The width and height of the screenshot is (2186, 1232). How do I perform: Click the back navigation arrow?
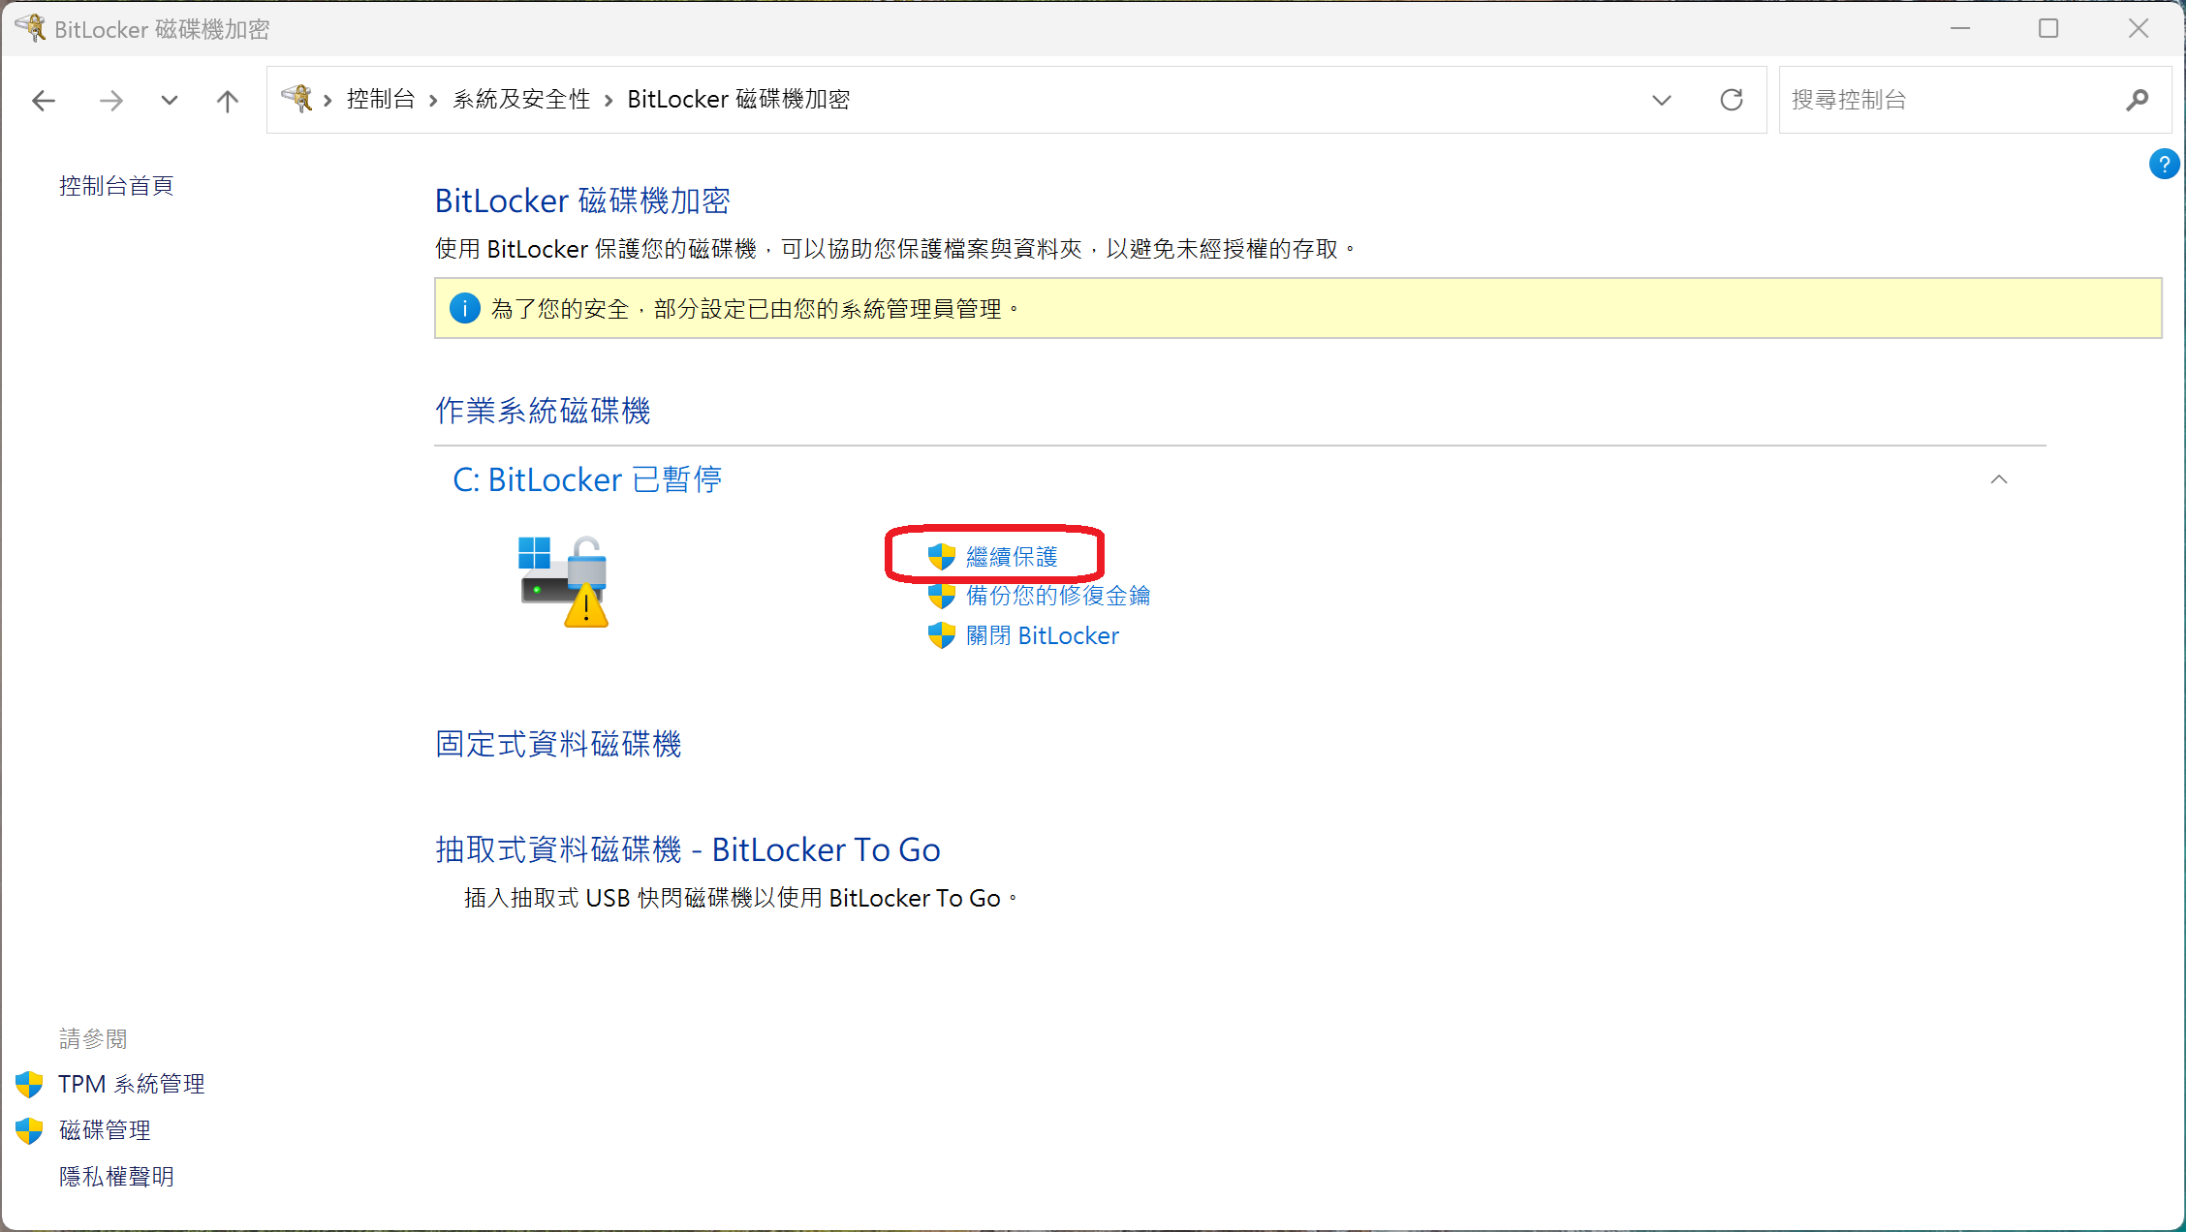point(44,100)
